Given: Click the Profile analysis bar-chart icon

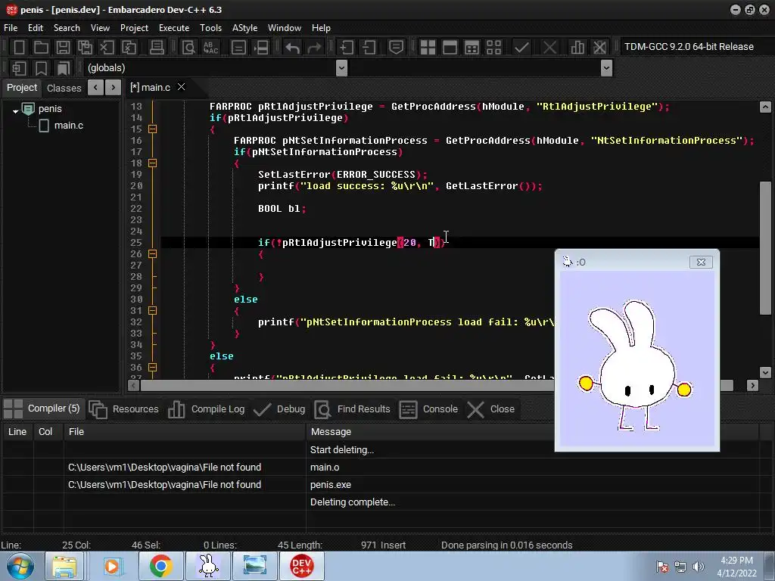Looking at the screenshot, I should 577,47.
